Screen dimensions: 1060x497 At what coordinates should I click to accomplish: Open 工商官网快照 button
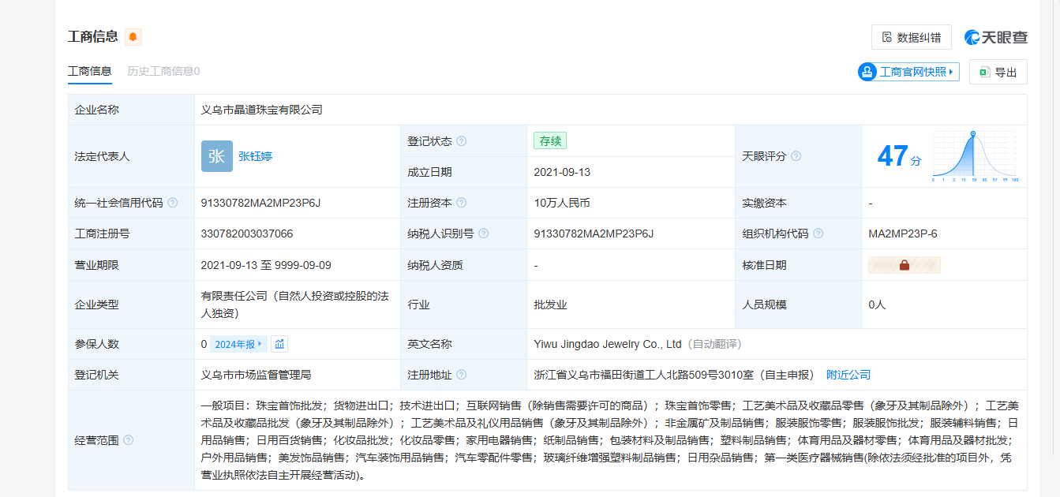(908, 72)
